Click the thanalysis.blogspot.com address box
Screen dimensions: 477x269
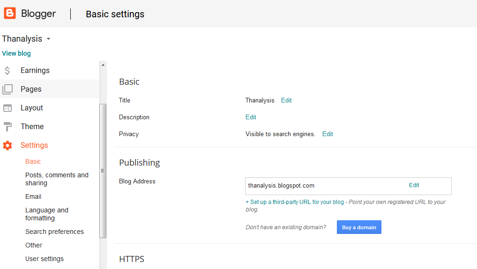(x=348, y=186)
